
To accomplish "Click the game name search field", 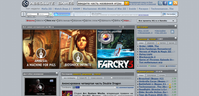I will pyautogui.click(x=101, y=3).
